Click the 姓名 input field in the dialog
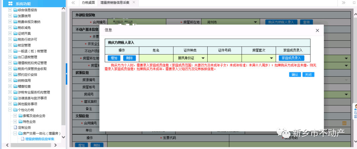The image size is (357, 149). point(156,58)
